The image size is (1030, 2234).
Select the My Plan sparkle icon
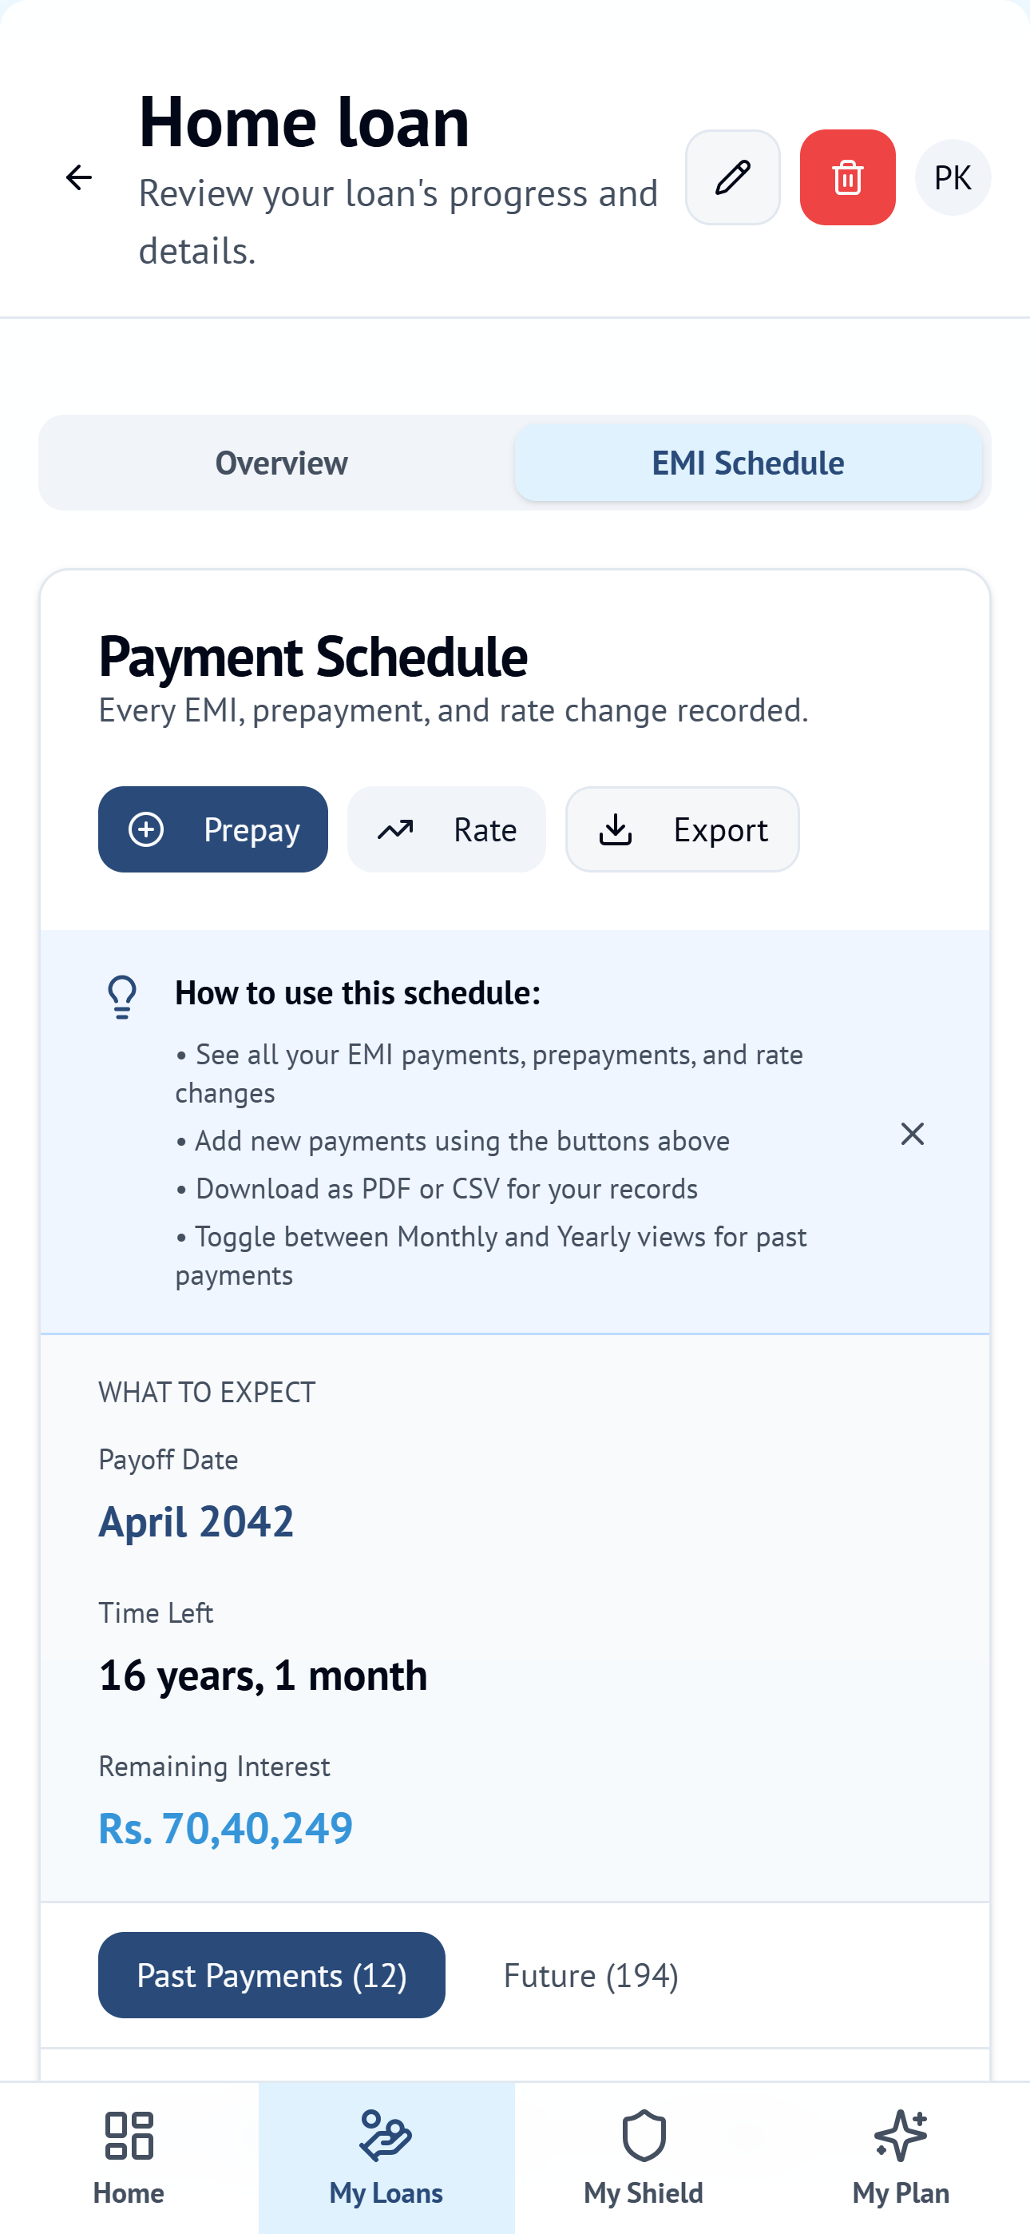coord(901,2133)
